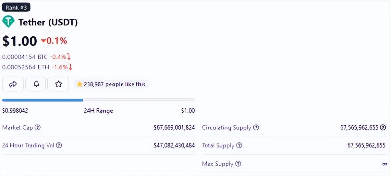Image resolution: width=390 pixels, height=176 pixels.
Task: Click info icon beside circulating supply value
Action: (383, 128)
